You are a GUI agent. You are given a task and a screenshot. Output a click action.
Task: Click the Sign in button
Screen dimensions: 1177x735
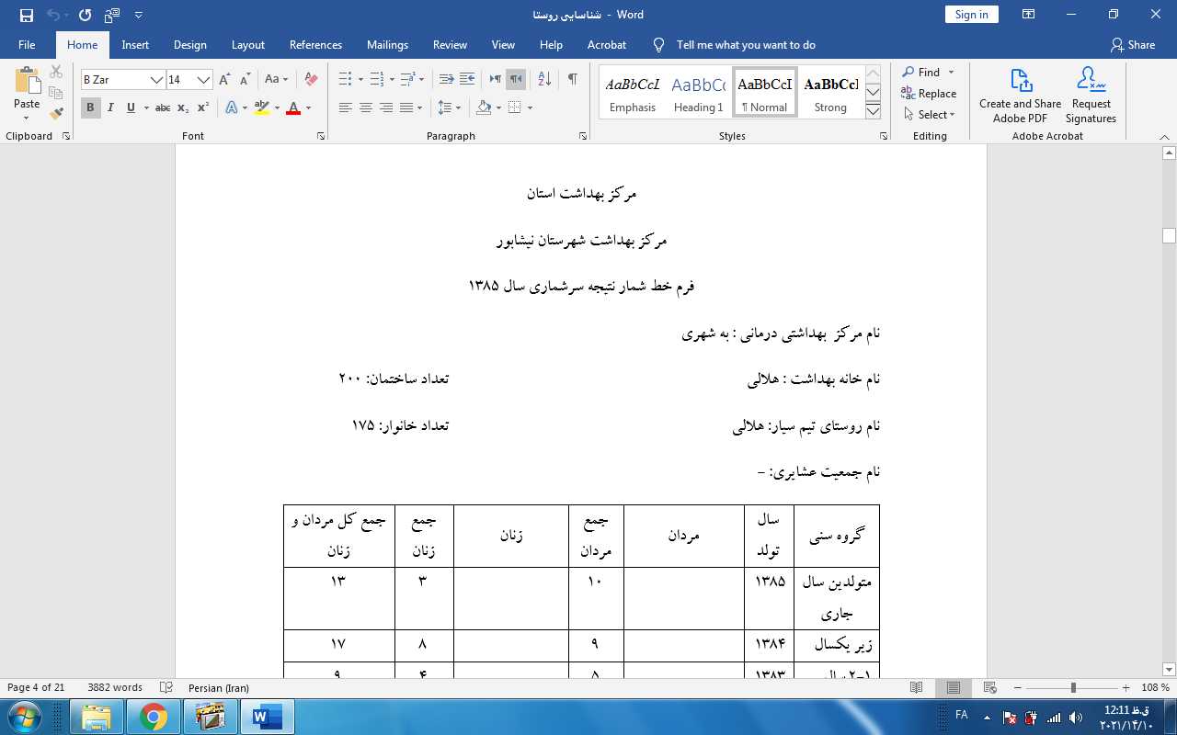click(971, 15)
